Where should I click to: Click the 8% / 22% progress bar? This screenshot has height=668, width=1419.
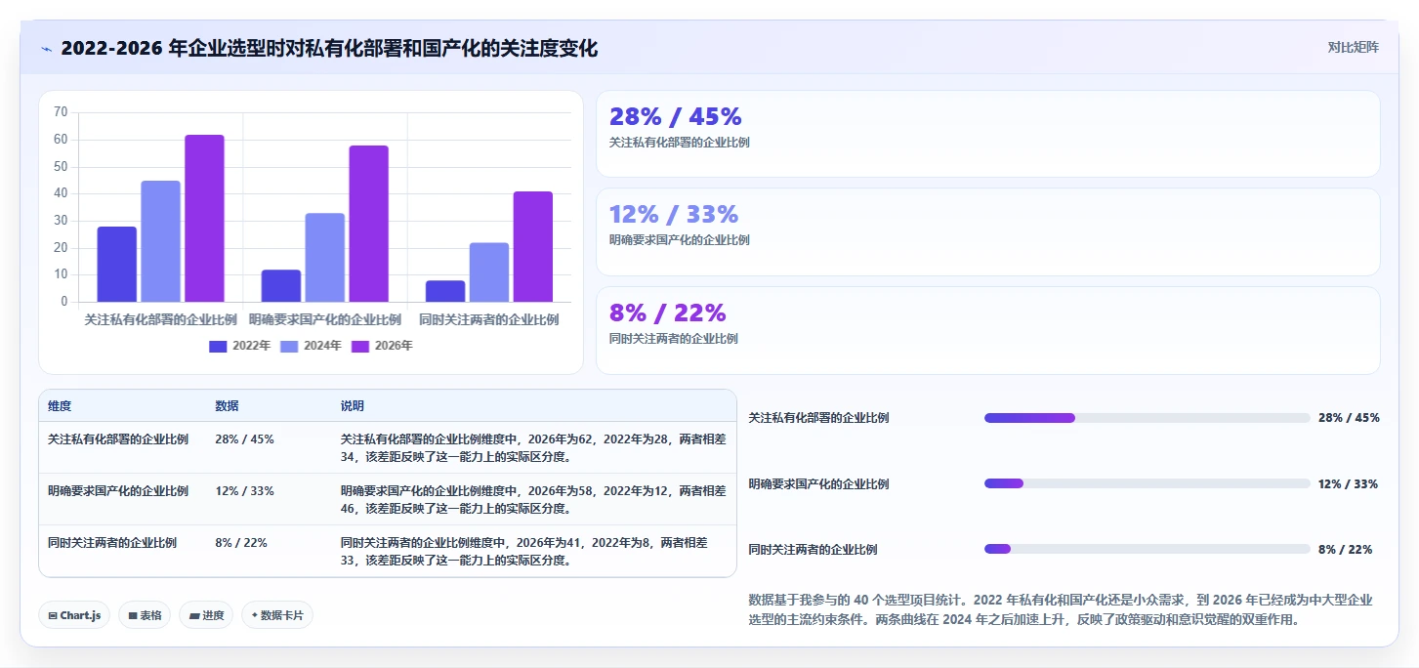pyautogui.click(x=1148, y=549)
